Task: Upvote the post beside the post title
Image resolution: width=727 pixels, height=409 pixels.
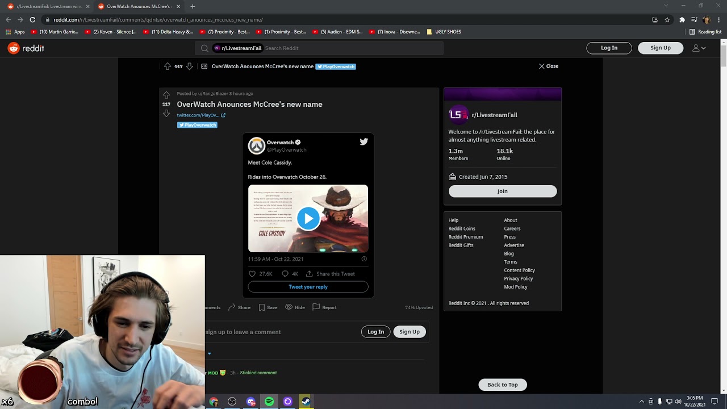Action: pos(166,95)
